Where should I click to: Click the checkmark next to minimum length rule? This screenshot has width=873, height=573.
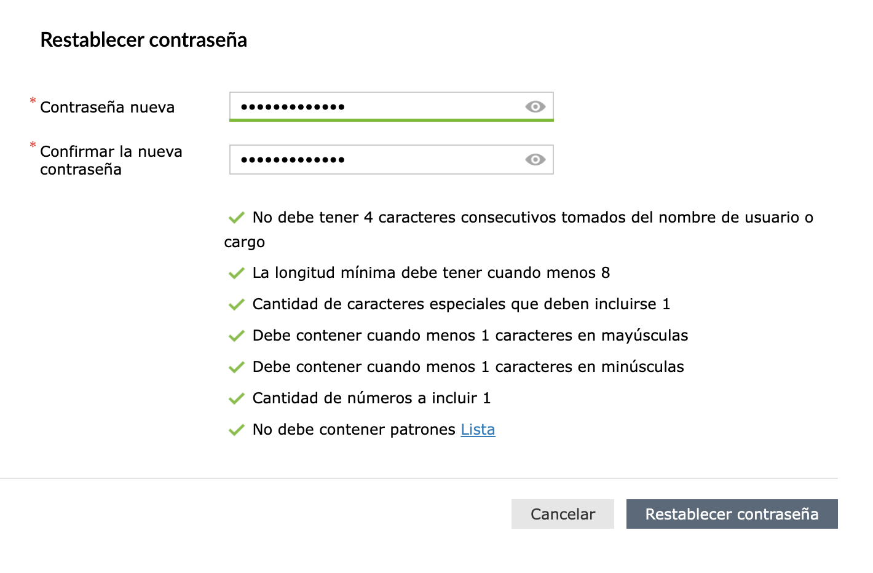(x=236, y=273)
